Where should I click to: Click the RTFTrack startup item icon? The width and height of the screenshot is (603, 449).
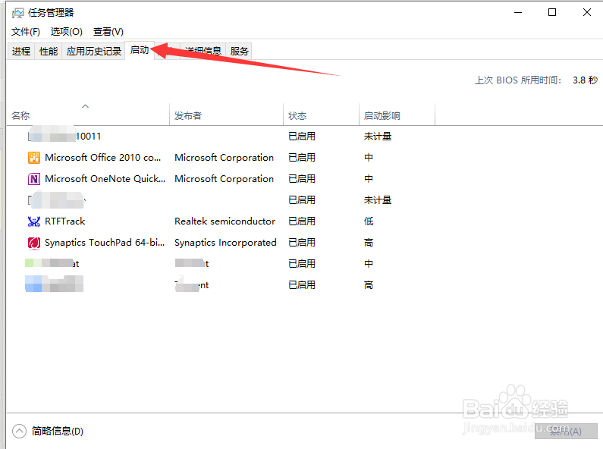tap(34, 221)
